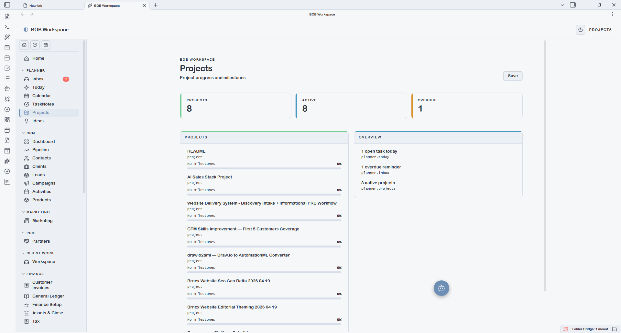621x333 pixels.
Task: Open the checkbox tasks ribbon icon
Action: tap(7, 68)
